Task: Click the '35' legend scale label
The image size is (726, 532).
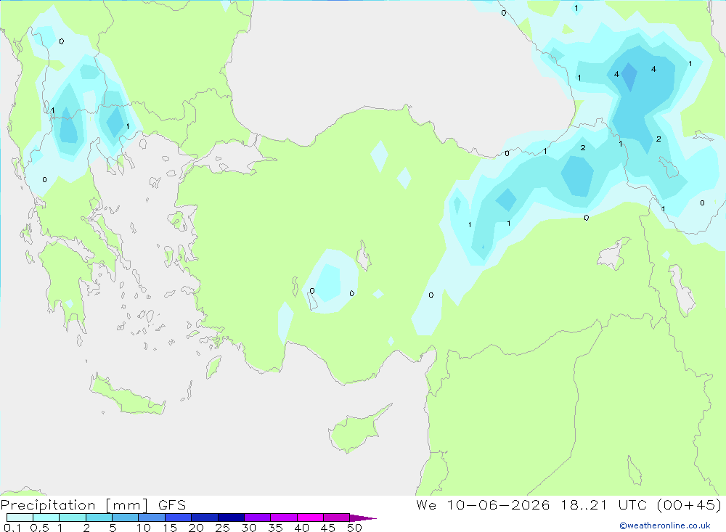Action: pyautogui.click(x=275, y=528)
